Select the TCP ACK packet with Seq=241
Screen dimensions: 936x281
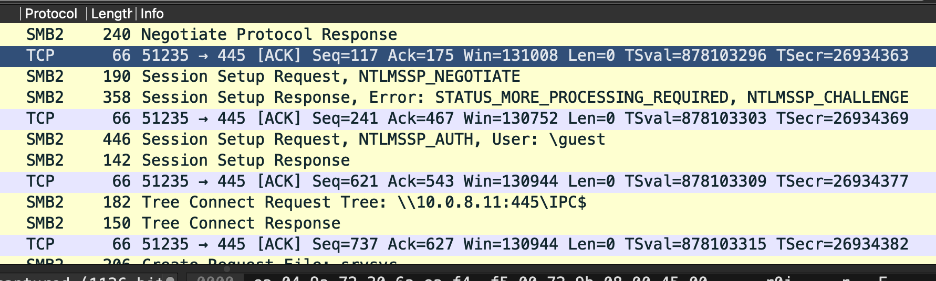tap(467, 118)
